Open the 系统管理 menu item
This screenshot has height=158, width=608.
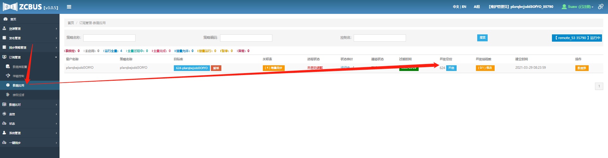(30, 133)
